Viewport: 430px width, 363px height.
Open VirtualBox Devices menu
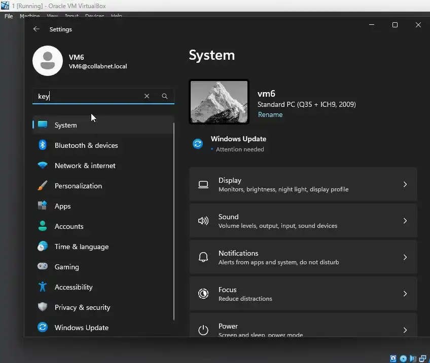click(x=95, y=16)
